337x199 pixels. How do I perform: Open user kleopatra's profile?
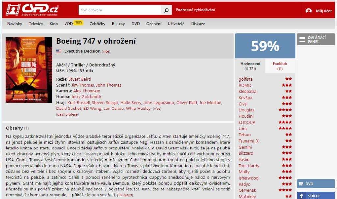click(247, 91)
